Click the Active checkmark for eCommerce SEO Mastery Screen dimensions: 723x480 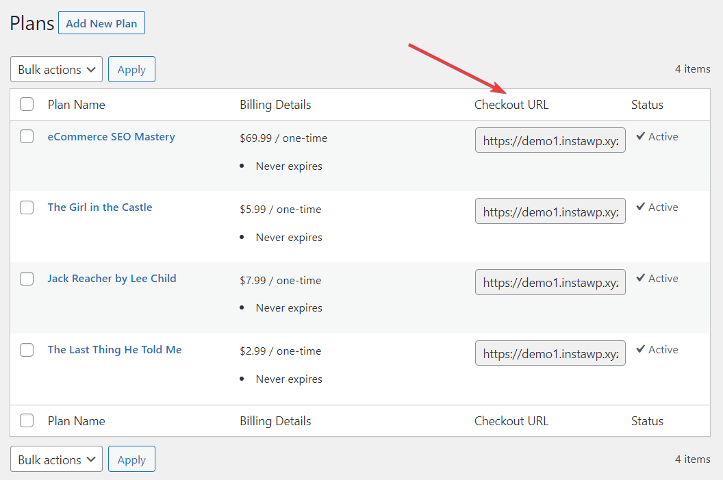[640, 136]
